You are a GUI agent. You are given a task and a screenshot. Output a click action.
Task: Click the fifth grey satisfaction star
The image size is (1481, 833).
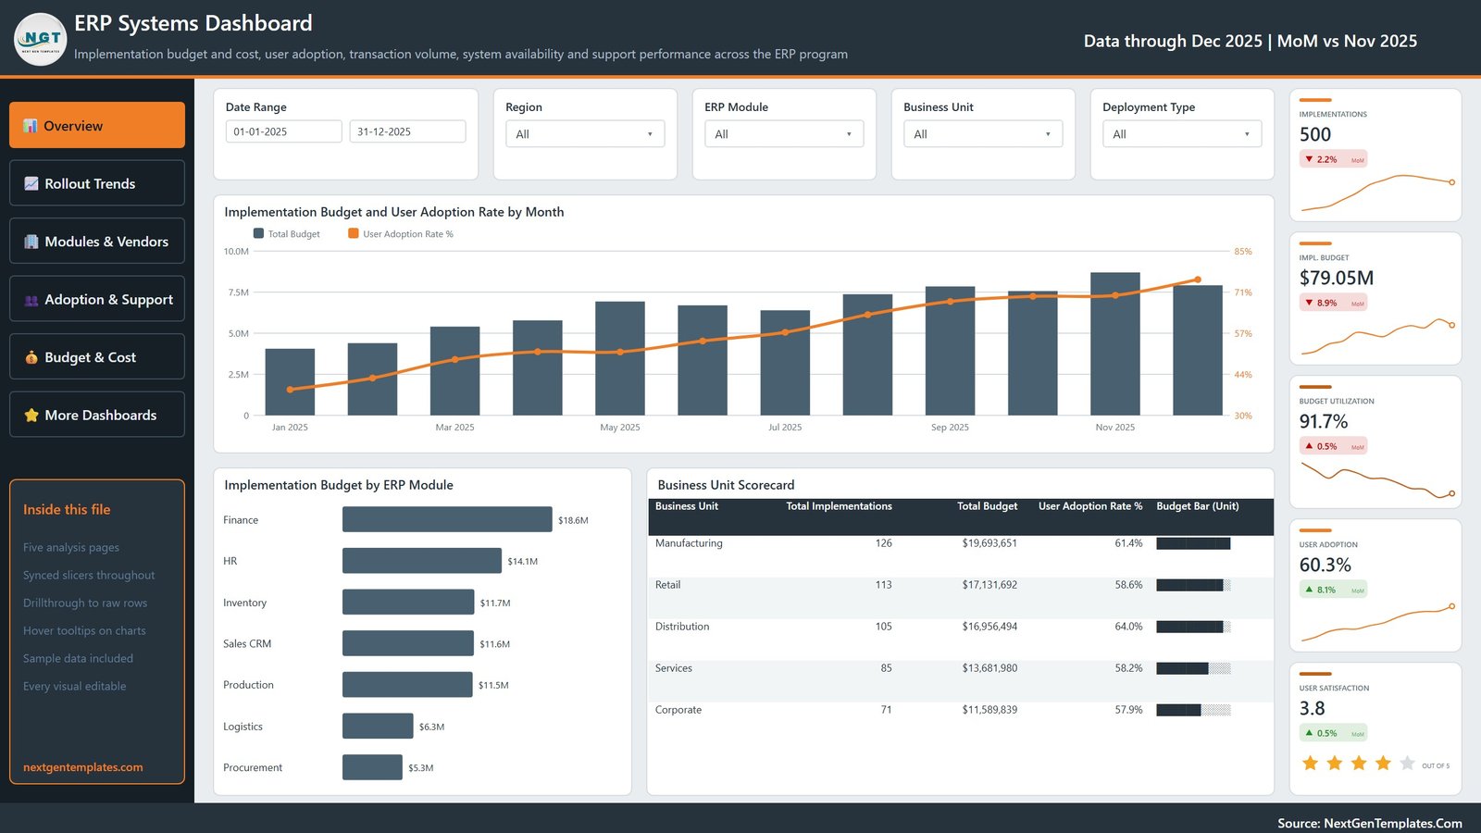coord(1407,763)
